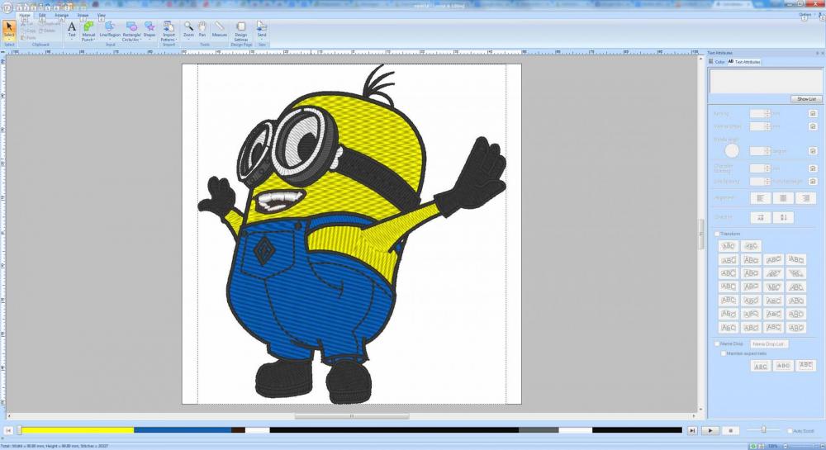Click the Name Drop List button

pyautogui.click(x=769, y=343)
